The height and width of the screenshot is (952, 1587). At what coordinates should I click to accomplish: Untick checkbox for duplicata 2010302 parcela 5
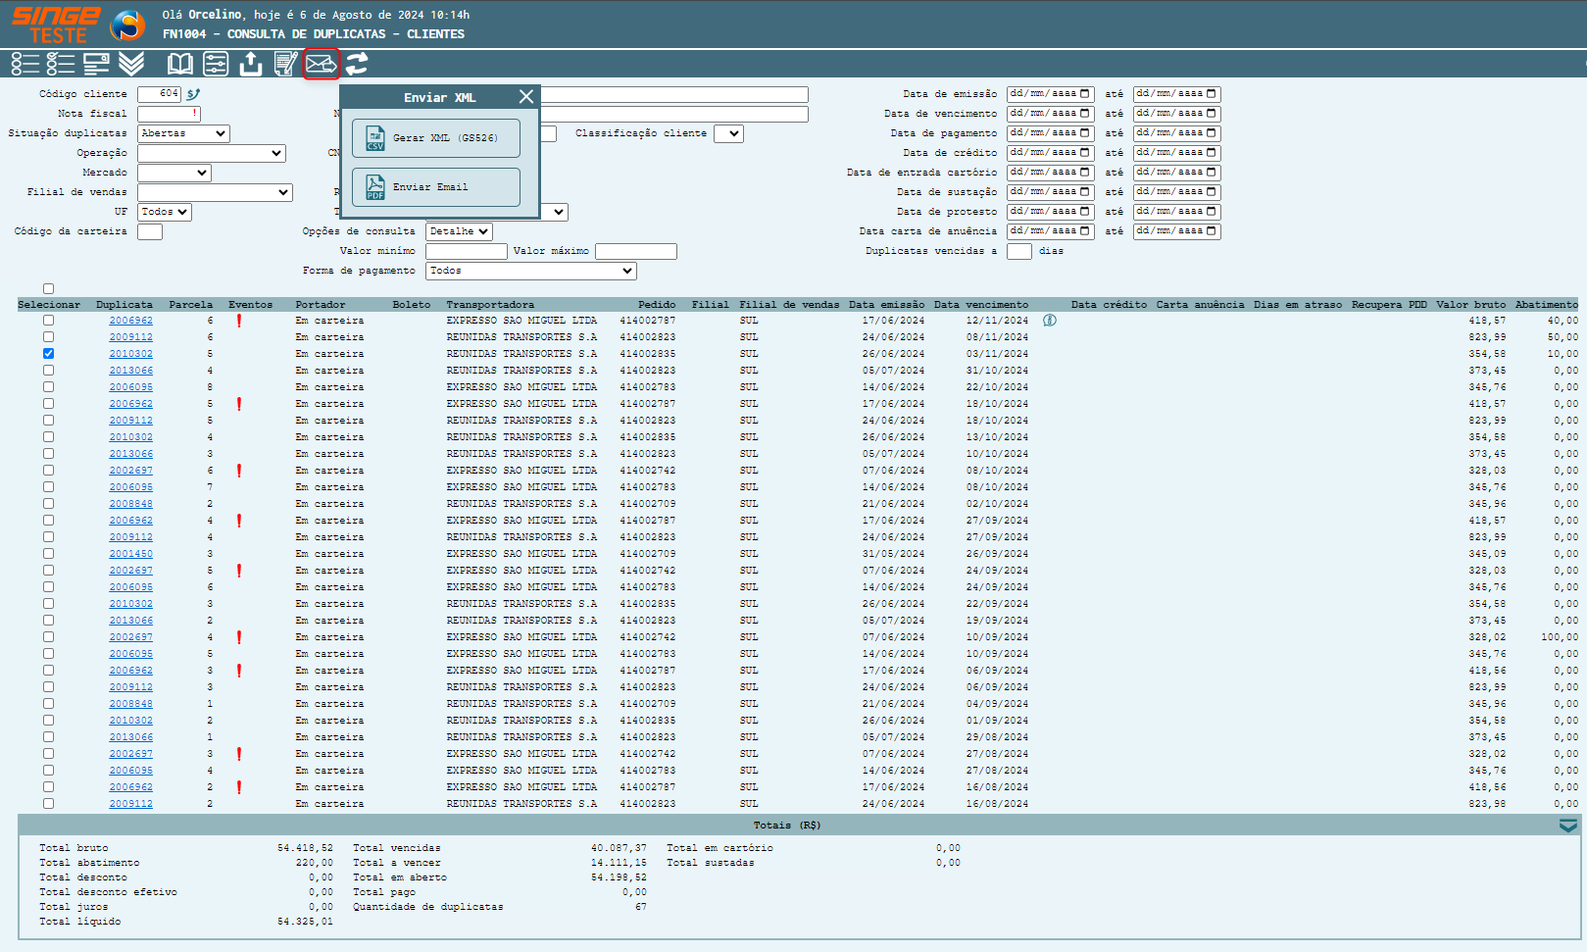click(49, 354)
